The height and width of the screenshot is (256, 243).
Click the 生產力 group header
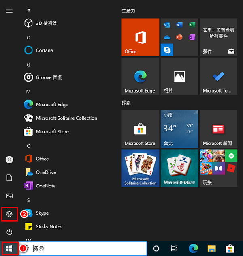point(128,11)
